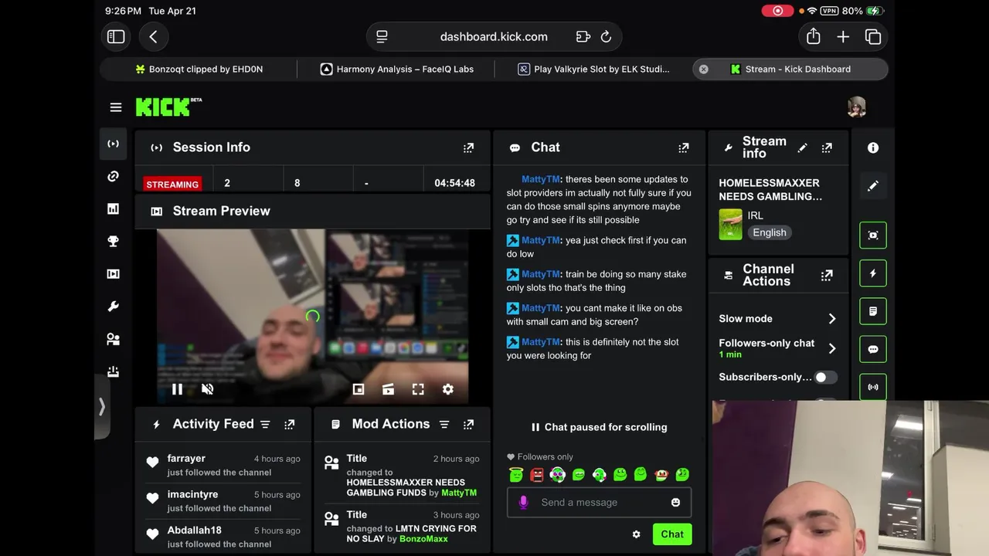Open the Activity Feed filter
The height and width of the screenshot is (556, 989).
point(265,424)
